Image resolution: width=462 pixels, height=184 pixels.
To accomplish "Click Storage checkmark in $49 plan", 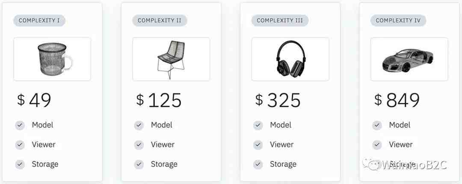I will coord(20,164).
